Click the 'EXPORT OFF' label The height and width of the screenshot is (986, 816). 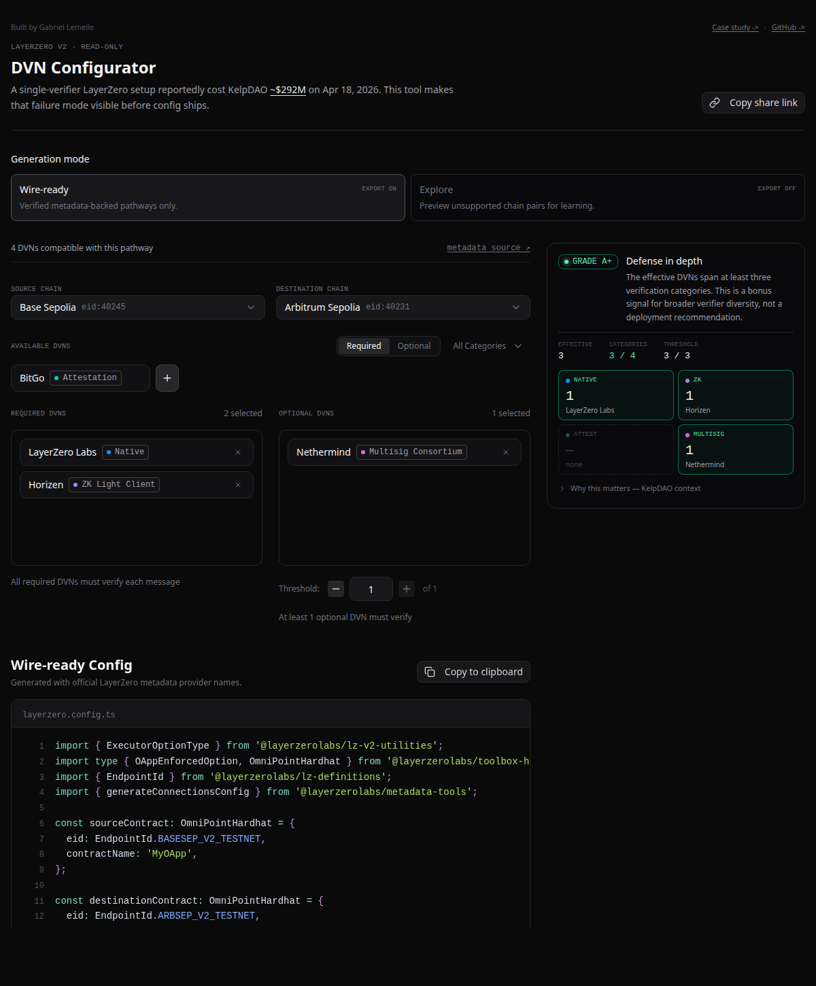click(x=777, y=188)
